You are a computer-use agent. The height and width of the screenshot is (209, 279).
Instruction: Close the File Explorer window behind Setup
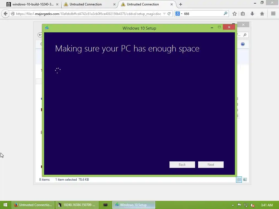(243, 24)
